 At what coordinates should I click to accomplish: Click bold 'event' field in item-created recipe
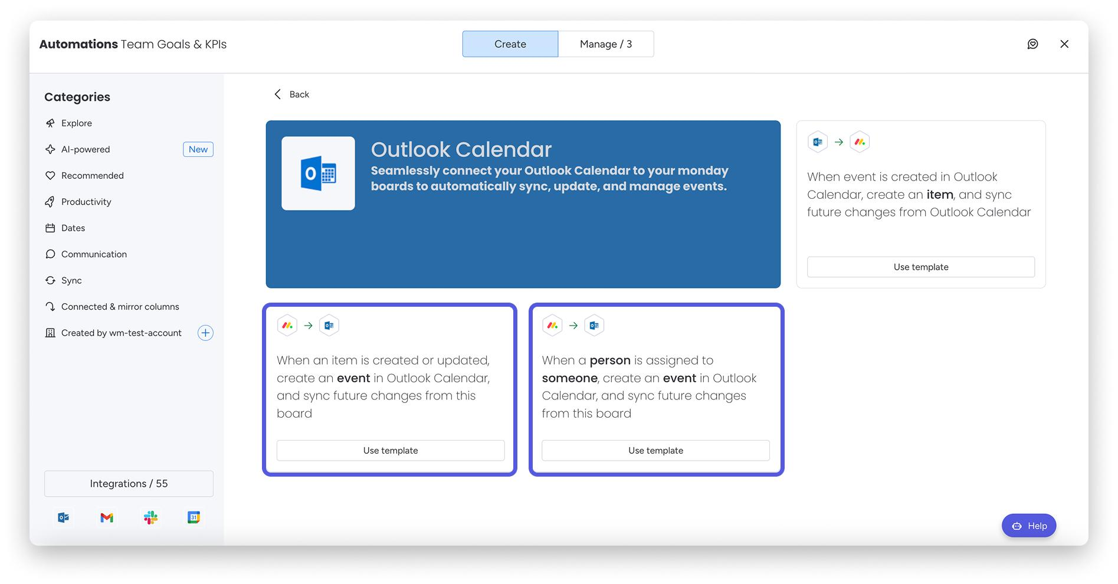click(353, 378)
